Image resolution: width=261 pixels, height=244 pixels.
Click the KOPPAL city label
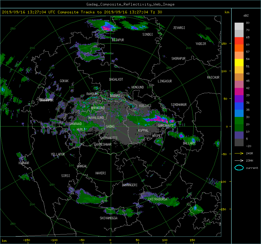(x=143, y=131)
